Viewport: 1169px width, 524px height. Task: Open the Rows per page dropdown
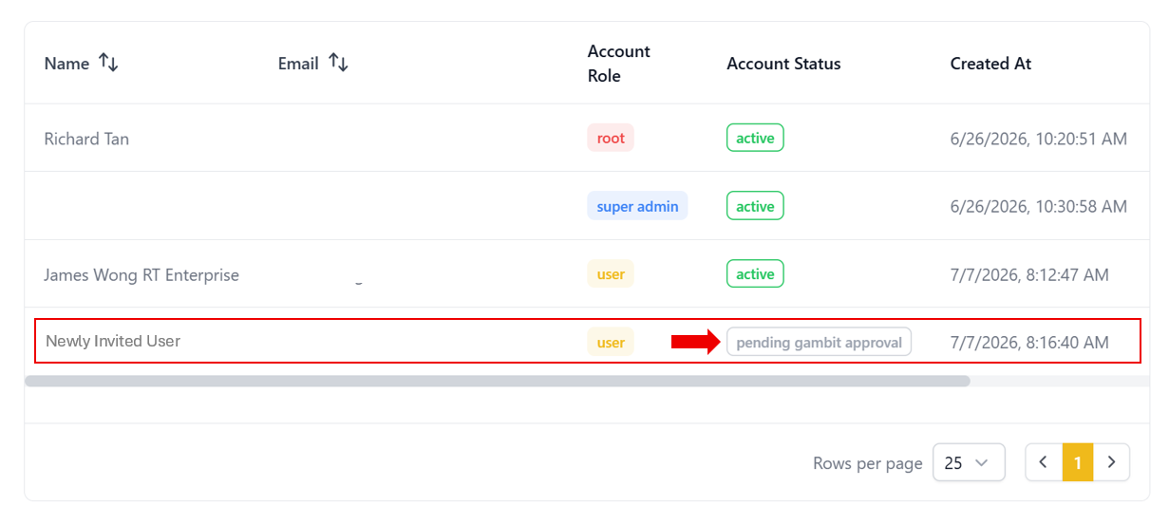tap(969, 462)
